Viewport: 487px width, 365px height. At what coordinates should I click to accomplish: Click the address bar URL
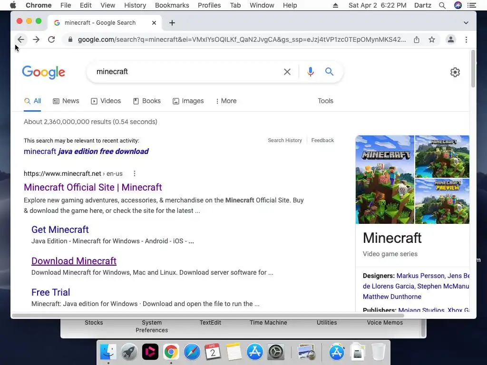pyautogui.click(x=242, y=39)
